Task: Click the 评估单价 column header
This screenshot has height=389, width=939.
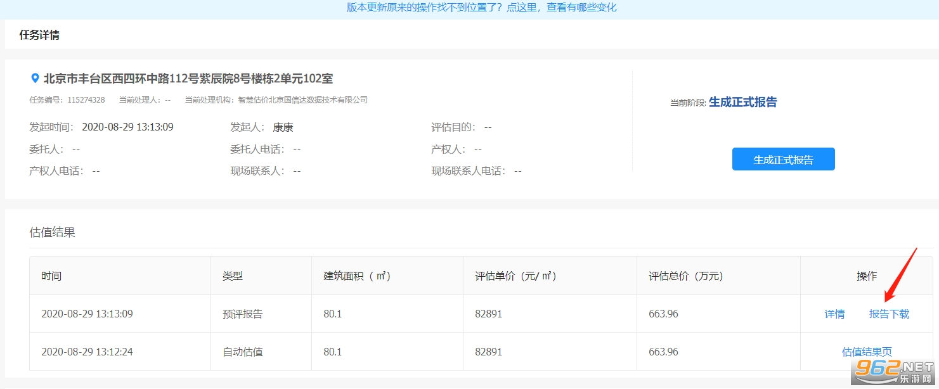Action: point(515,276)
